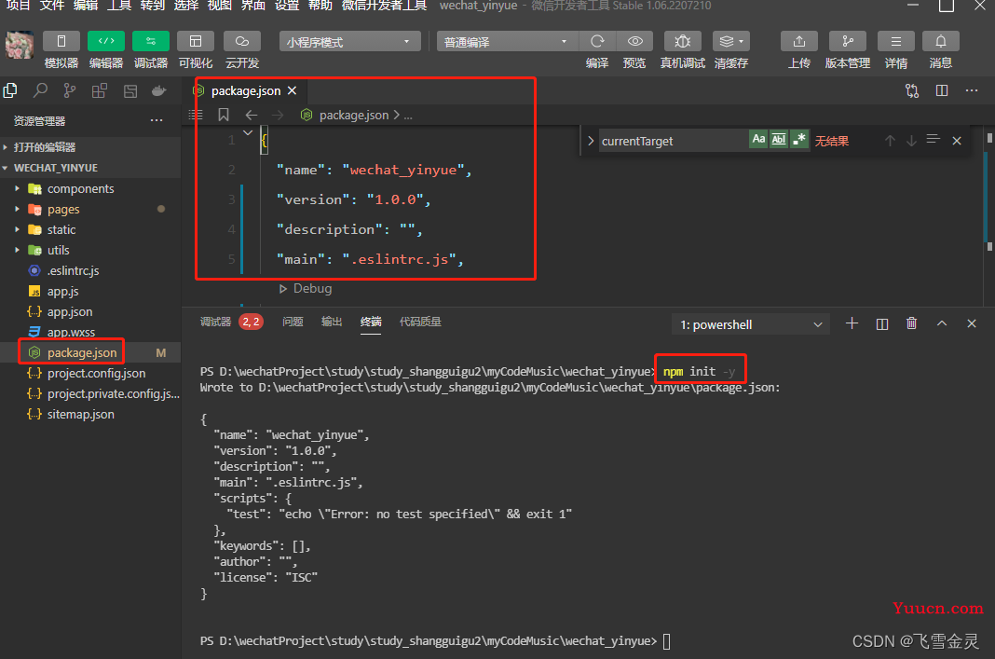Click the split editor icon

pyautogui.click(x=942, y=90)
